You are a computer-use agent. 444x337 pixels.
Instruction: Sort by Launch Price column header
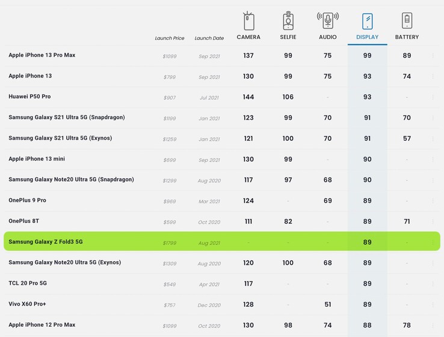169,39
